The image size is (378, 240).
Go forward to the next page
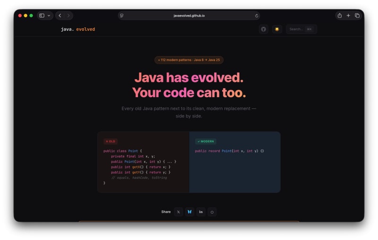tap(69, 16)
